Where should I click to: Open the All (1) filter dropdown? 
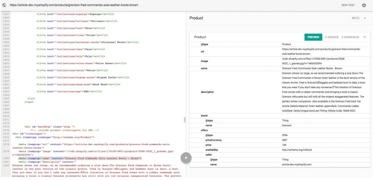coord(359,18)
